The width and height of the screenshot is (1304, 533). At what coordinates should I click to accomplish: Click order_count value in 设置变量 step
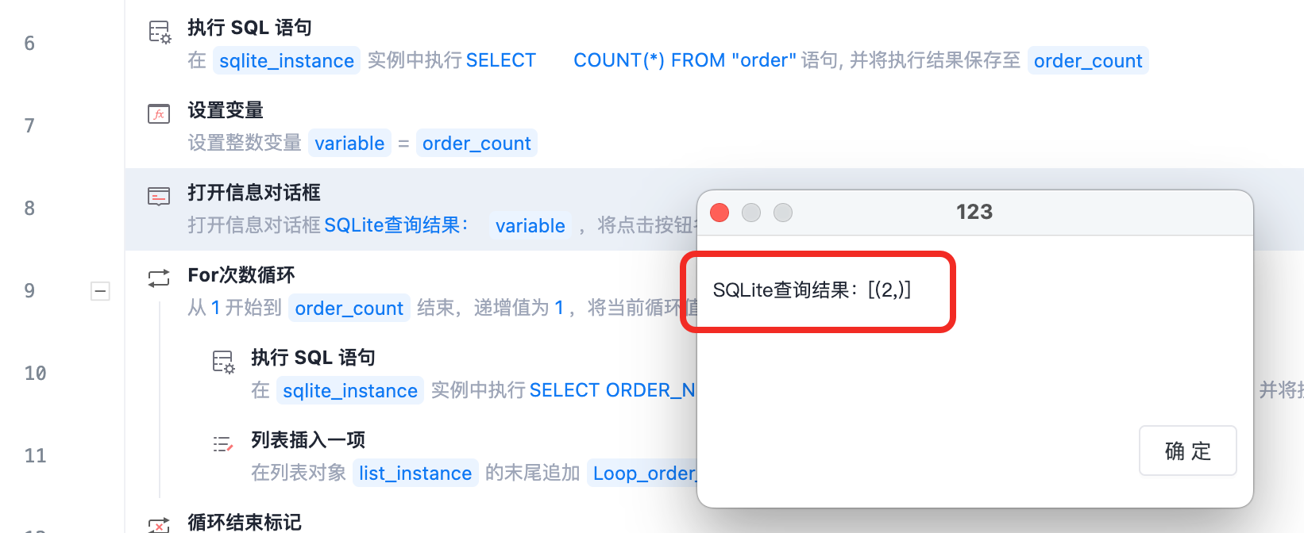[x=476, y=144]
